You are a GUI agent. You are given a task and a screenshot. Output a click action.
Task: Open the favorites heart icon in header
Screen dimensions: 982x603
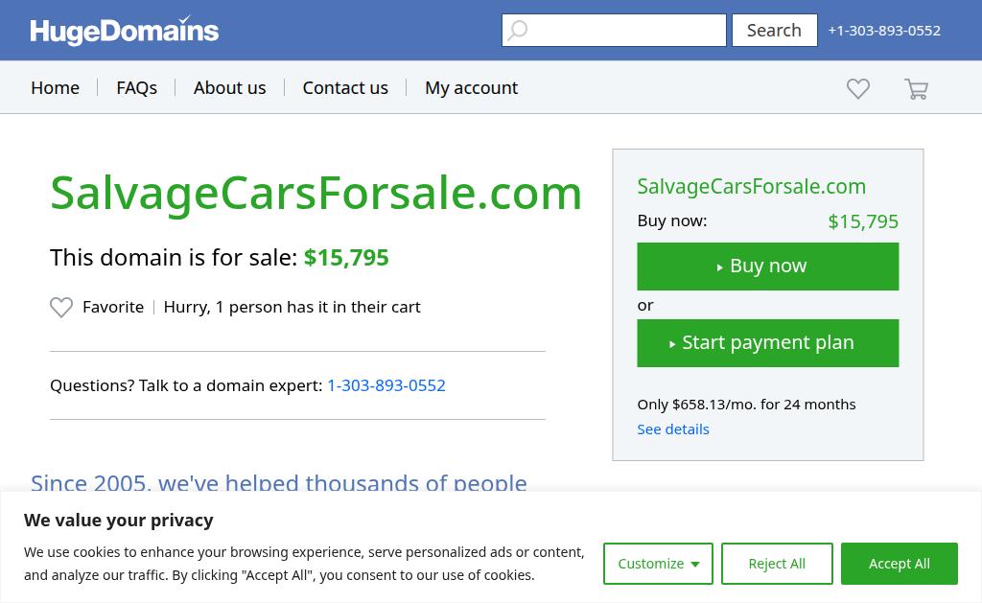[858, 88]
